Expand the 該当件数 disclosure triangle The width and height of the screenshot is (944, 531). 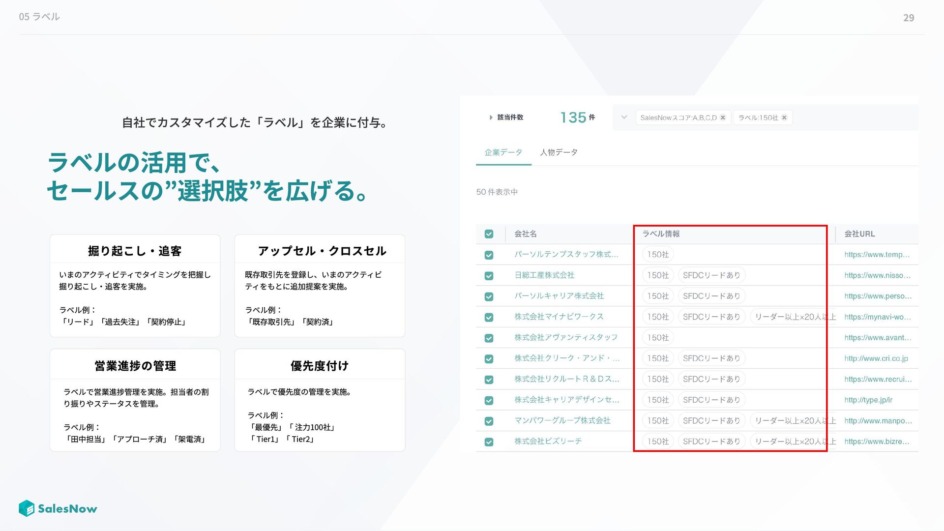[491, 118]
